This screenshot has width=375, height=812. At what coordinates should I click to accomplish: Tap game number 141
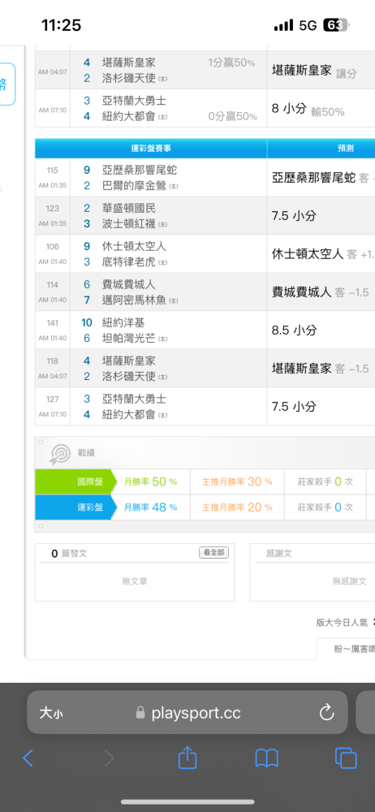tap(52, 322)
